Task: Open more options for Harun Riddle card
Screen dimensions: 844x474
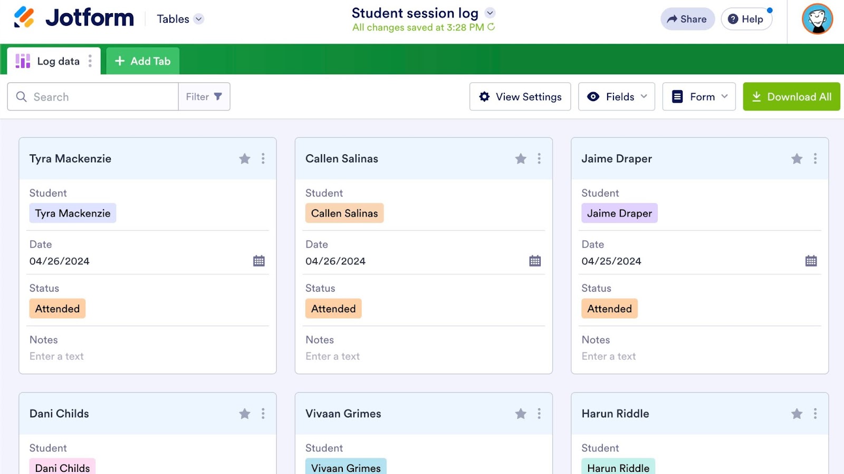Action: point(815,413)
